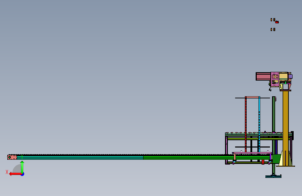Select the cyan base foot under green post
The image size is (302, 196).
(273, 176)
